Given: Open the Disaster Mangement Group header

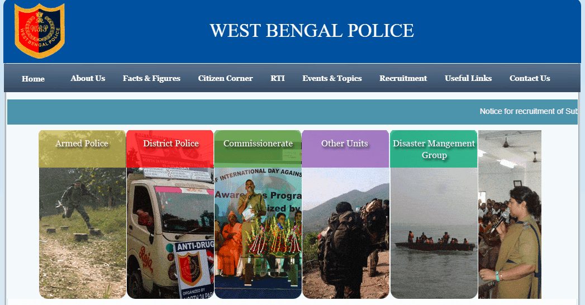Looking at the screenshot, I should (434, 149).
